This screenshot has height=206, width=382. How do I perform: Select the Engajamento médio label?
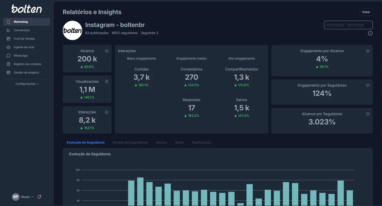tap(192, 59)
